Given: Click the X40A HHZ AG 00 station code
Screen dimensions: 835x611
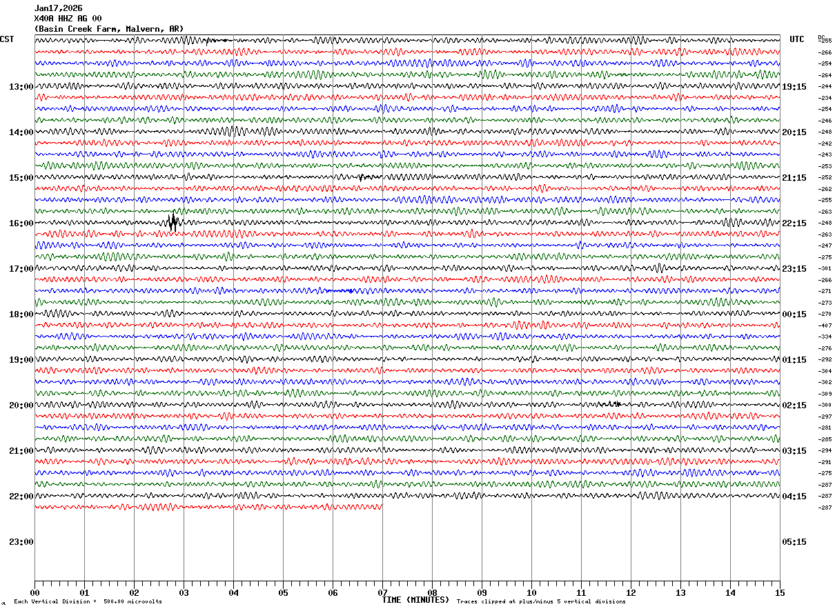Looking at the screenshot, I should pyautogui.click(x=68, y=19).
